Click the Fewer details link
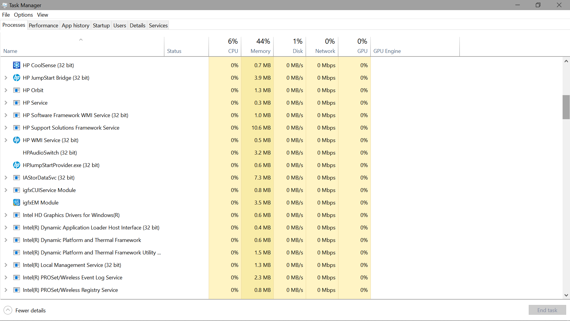The image size is (570, 321). point(31,310)
